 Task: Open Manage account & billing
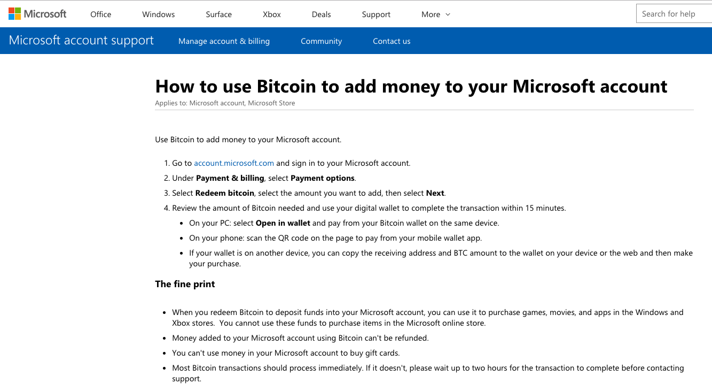pos(224,41)
